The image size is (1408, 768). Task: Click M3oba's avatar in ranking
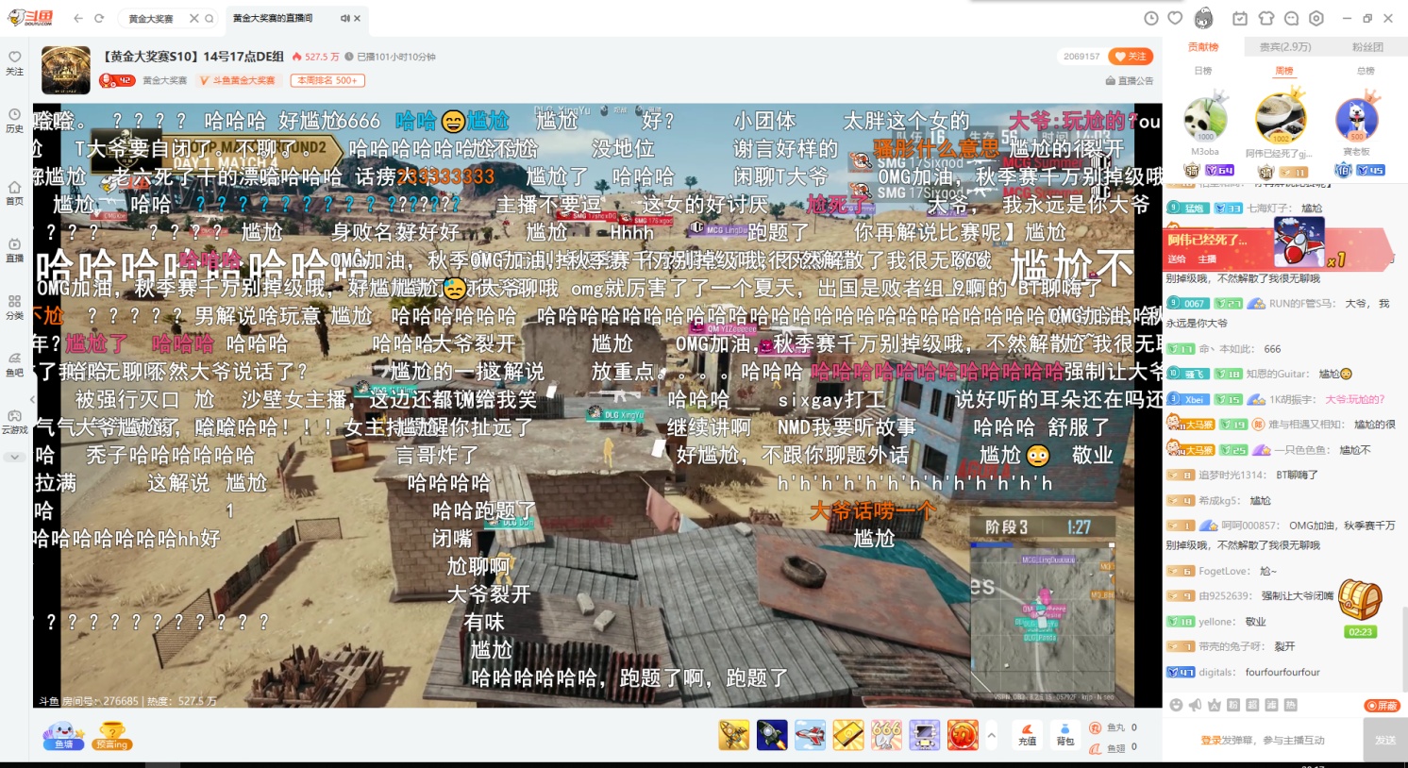point(1205,119)
